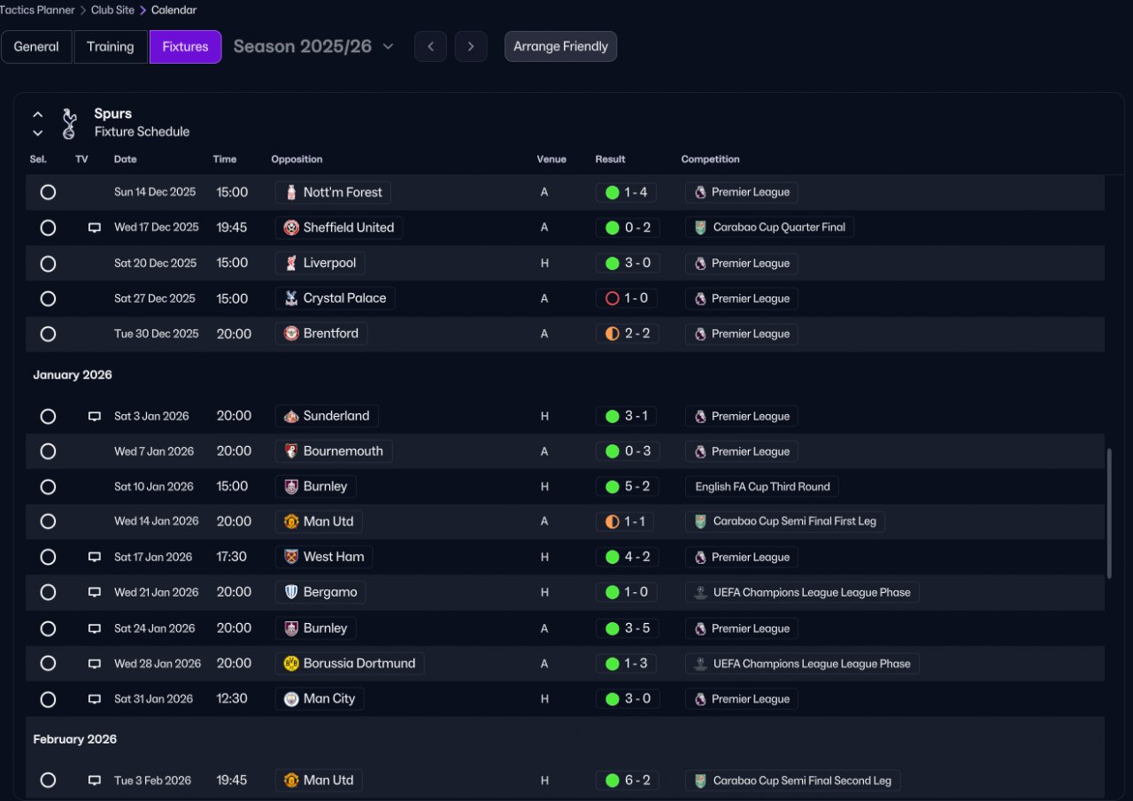
Task: Select the Brentford fixture radio button
Action: click(48, 334)
